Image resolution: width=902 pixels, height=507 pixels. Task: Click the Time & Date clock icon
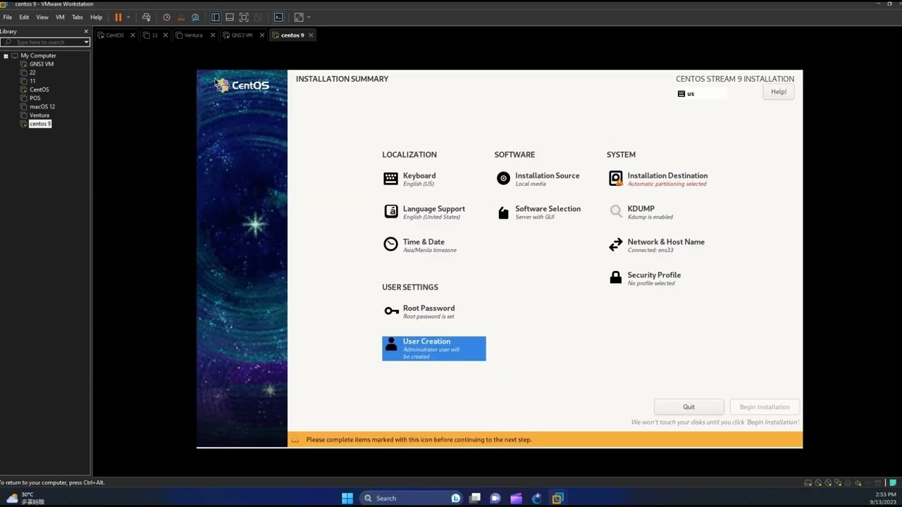click(x=390, y=244)
